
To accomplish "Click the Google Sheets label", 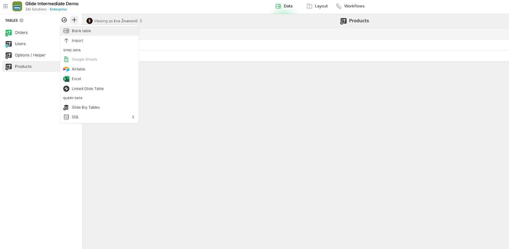I will point(84,59).
